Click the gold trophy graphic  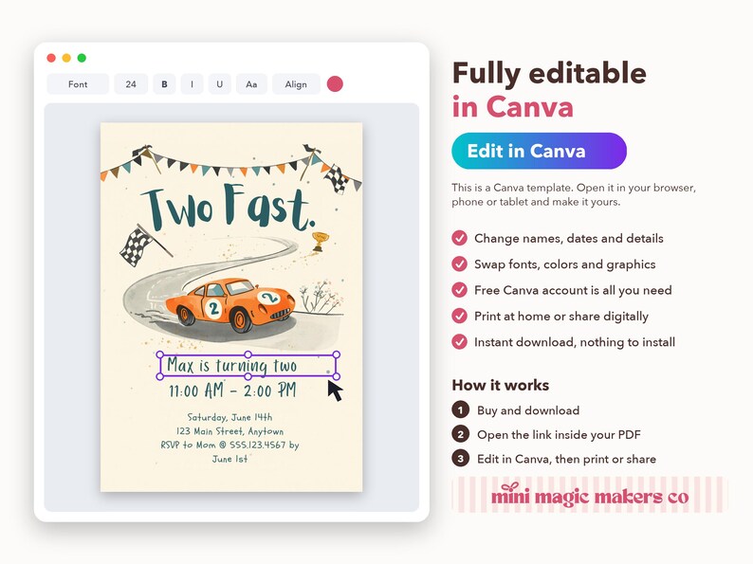pyautogui.click(x=320, y=242)
